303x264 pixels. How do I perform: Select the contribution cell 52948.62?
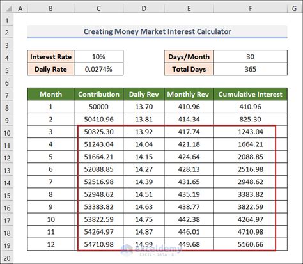98,194
